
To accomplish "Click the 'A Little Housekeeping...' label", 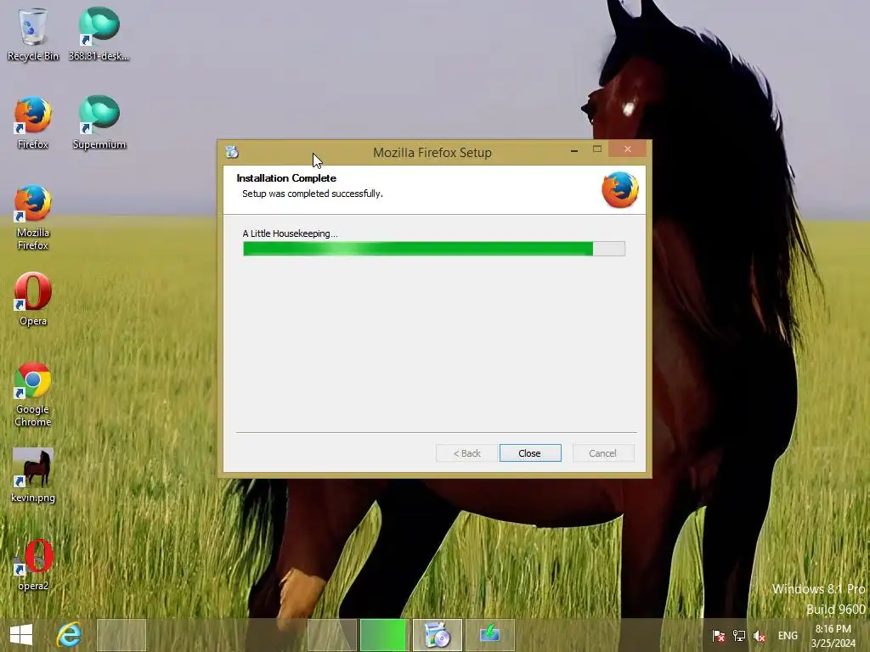I will tap(291, 233).
